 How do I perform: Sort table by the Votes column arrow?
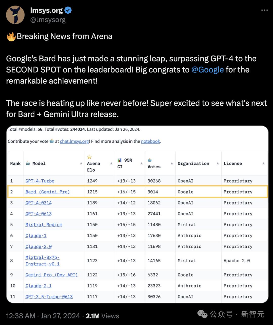[172, 164]
